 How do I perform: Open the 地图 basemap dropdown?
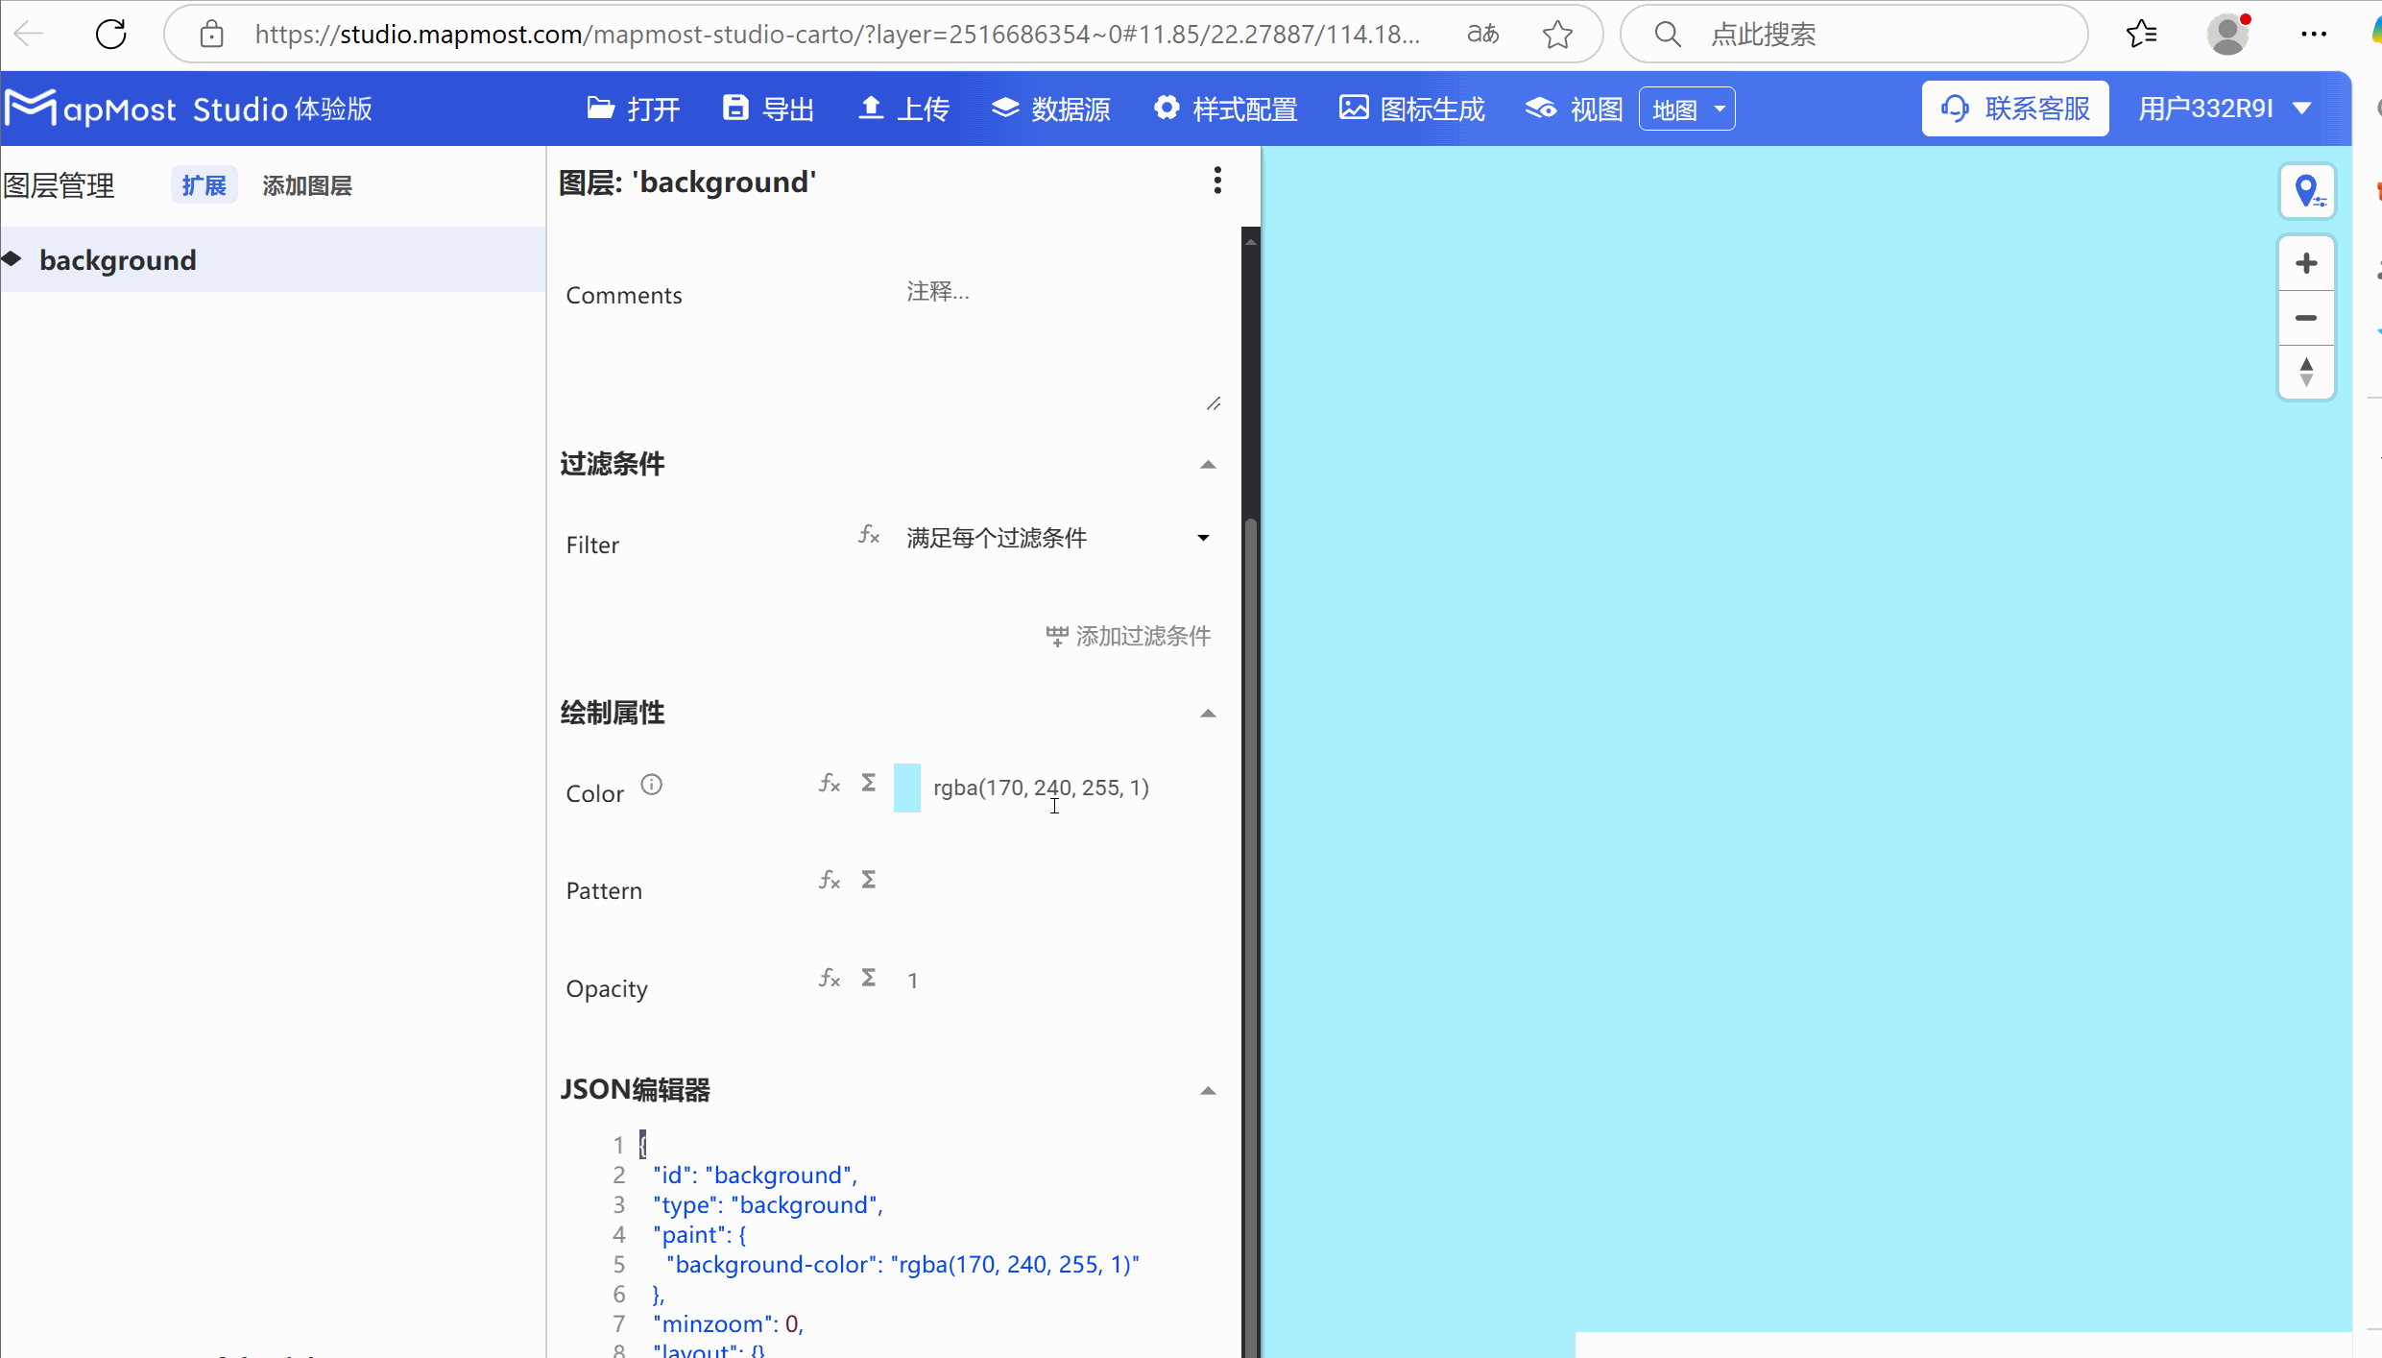[1686, 109]
